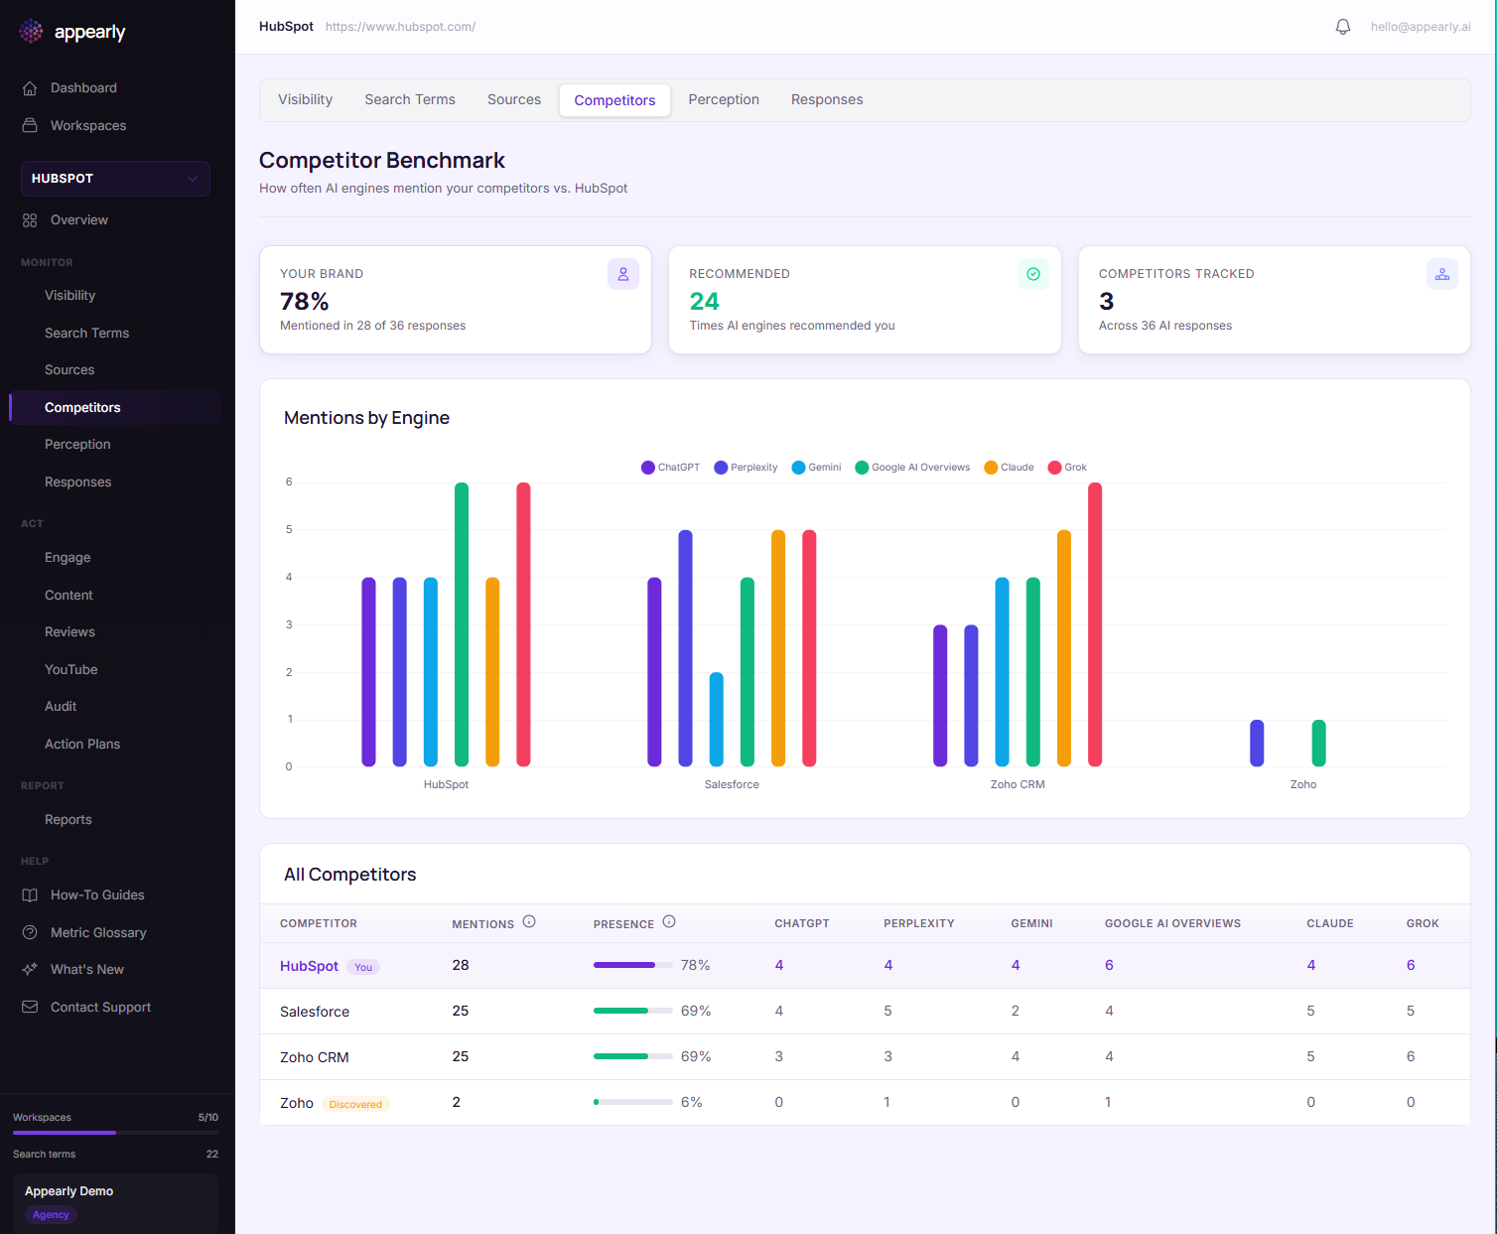Click the Appearly logo icon

click(31, 32)
